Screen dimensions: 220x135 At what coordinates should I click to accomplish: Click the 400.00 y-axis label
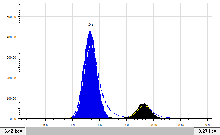(11, 37)
